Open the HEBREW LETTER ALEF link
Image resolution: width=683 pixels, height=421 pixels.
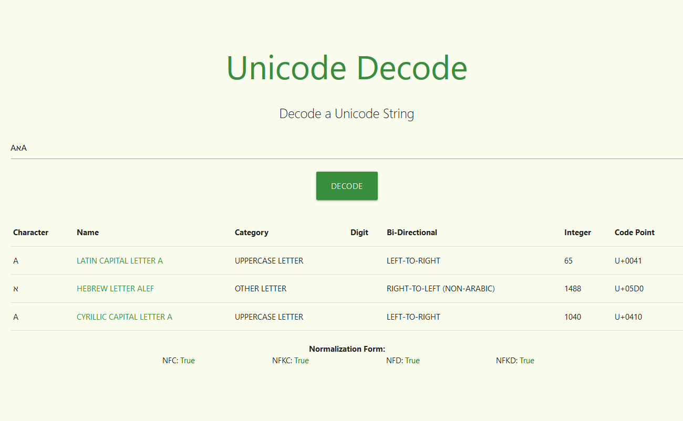pyautogui.click(x=115, y=288)
